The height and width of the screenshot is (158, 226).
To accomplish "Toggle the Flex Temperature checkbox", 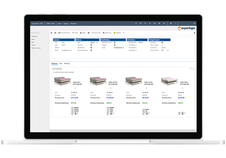I will 91,50.
